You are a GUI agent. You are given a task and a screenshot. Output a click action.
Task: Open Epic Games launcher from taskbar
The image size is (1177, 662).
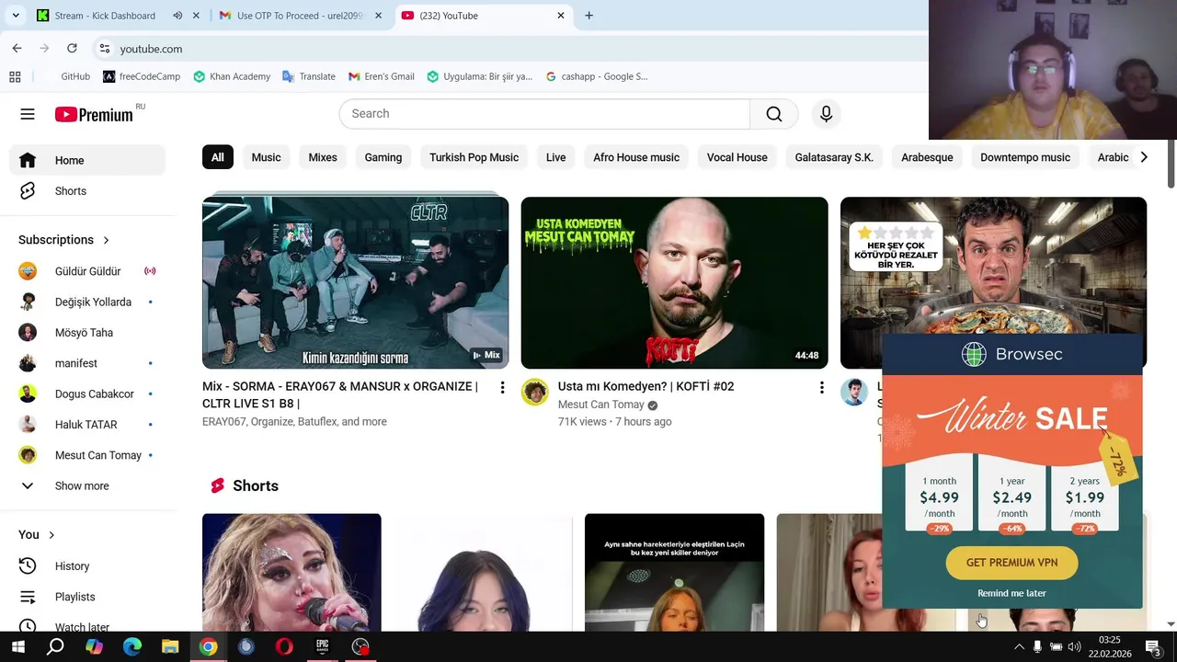pyautogui.click(x=322, y=646)
